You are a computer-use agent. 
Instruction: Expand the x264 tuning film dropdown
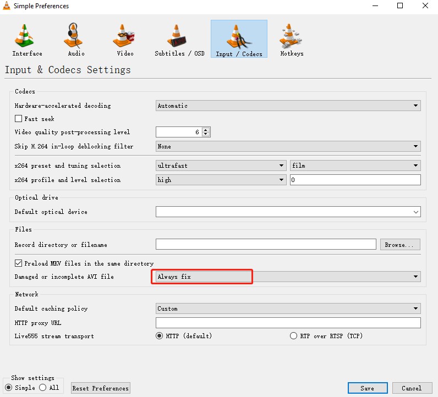355,166
